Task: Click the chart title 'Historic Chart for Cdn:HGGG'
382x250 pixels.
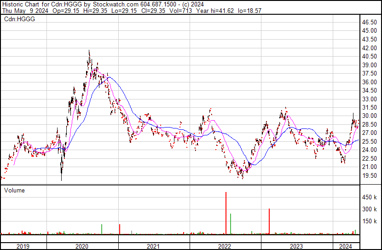Action: point(42,4)
